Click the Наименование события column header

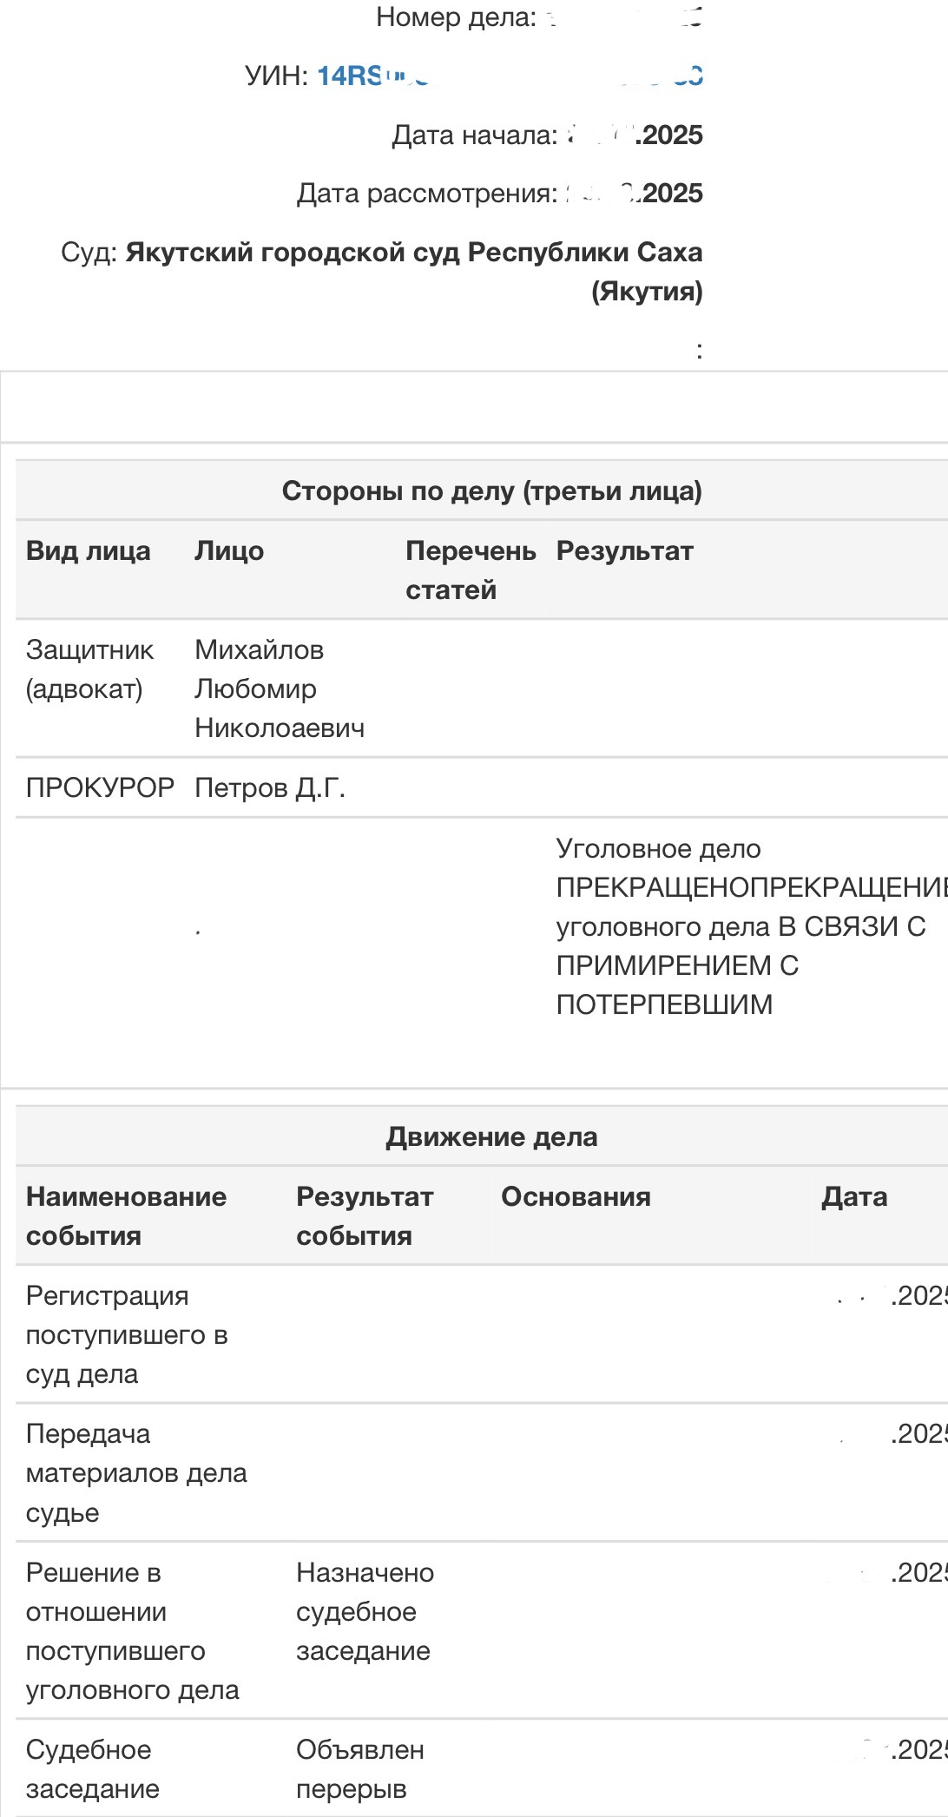[x=126, y=1215]
